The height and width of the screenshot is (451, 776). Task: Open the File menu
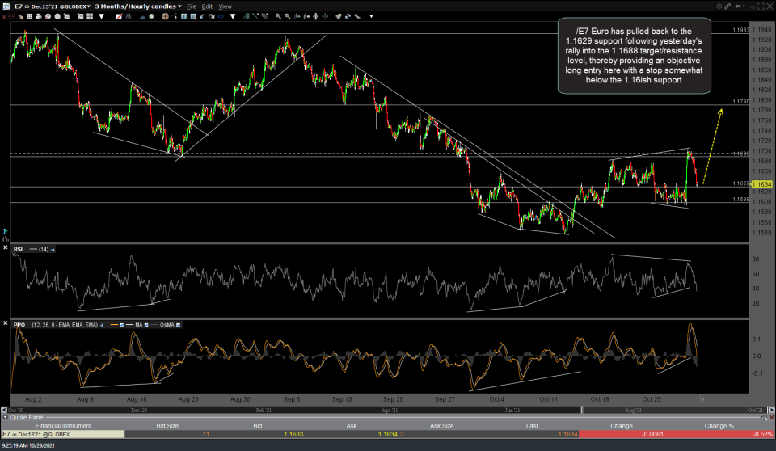click(192, 6)
